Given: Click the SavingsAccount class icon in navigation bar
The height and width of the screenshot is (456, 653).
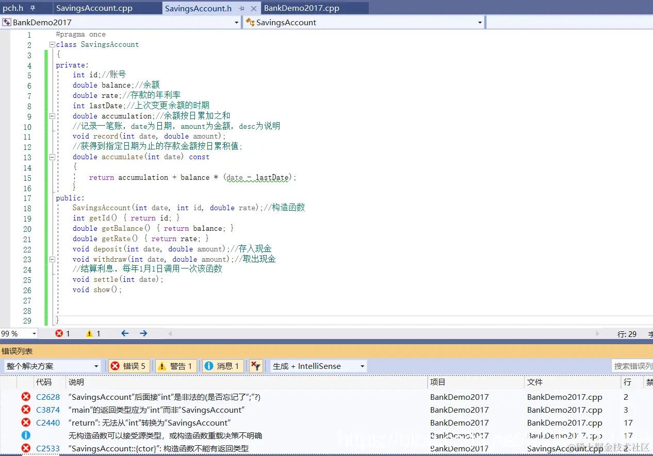Looking at the screenshot, I should pyautogui.click(x=250, y=22).
